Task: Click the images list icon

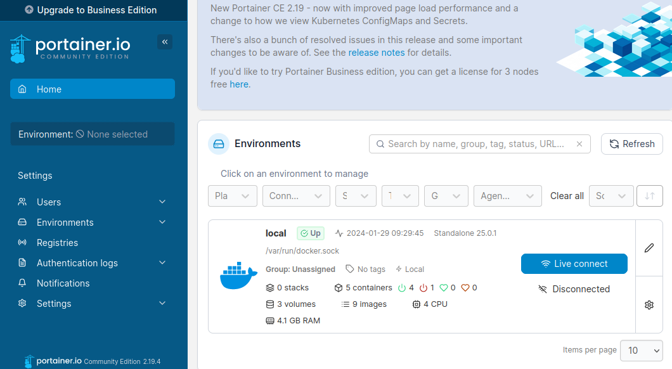Action: [x=346, y=304]
